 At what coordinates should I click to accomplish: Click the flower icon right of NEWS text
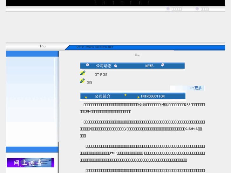coord(163,65)
